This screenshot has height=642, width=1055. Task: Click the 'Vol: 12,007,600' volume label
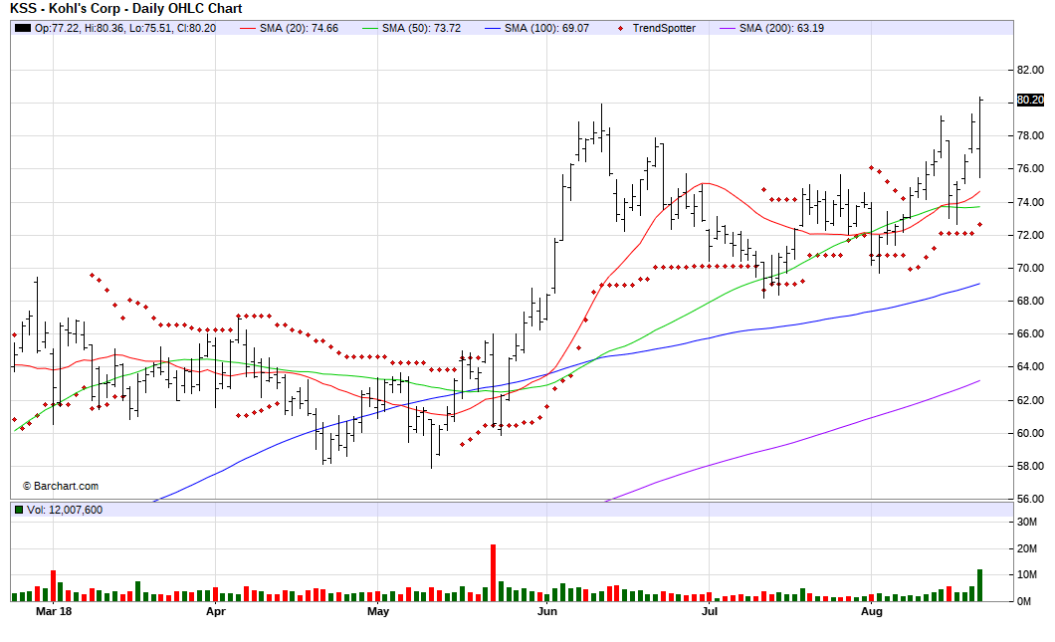click(65, 510)
